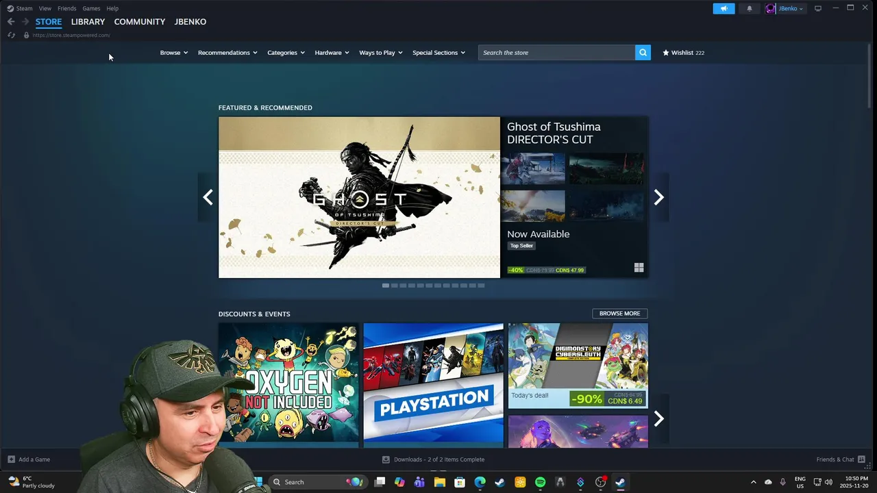Open PlayStation sale promotion tile

(x=433, y=385)
